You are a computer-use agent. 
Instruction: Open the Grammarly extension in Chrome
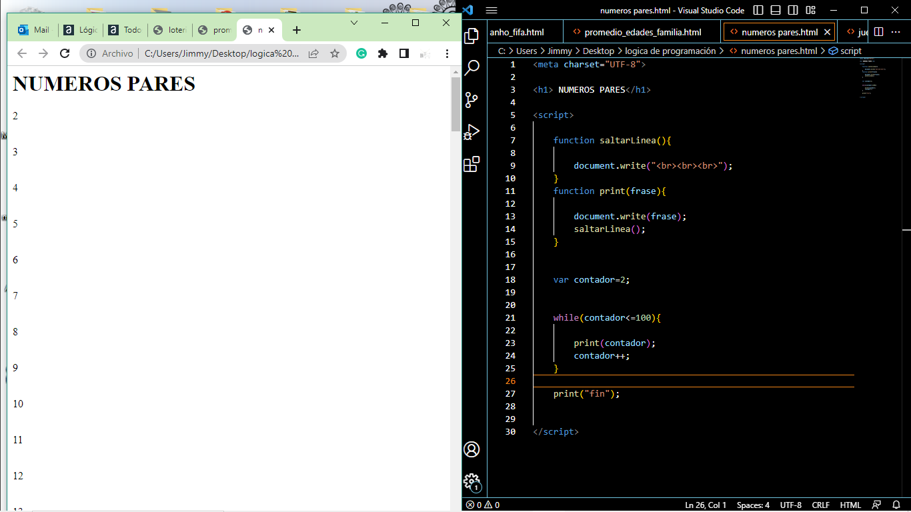click(x=361, y=53)
